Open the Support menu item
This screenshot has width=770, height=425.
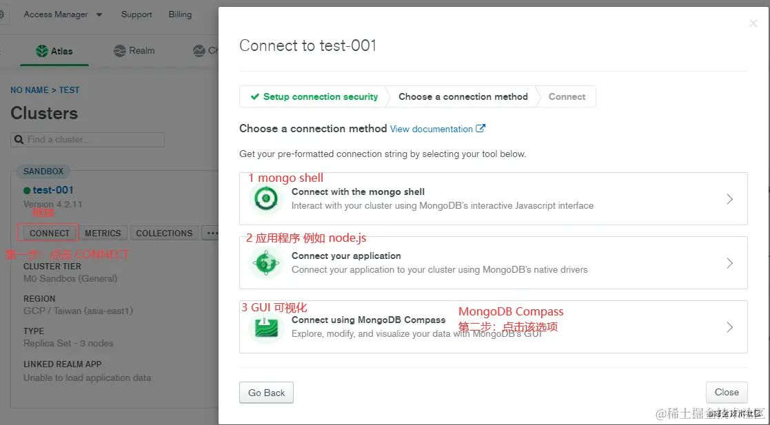pos(136,14)
